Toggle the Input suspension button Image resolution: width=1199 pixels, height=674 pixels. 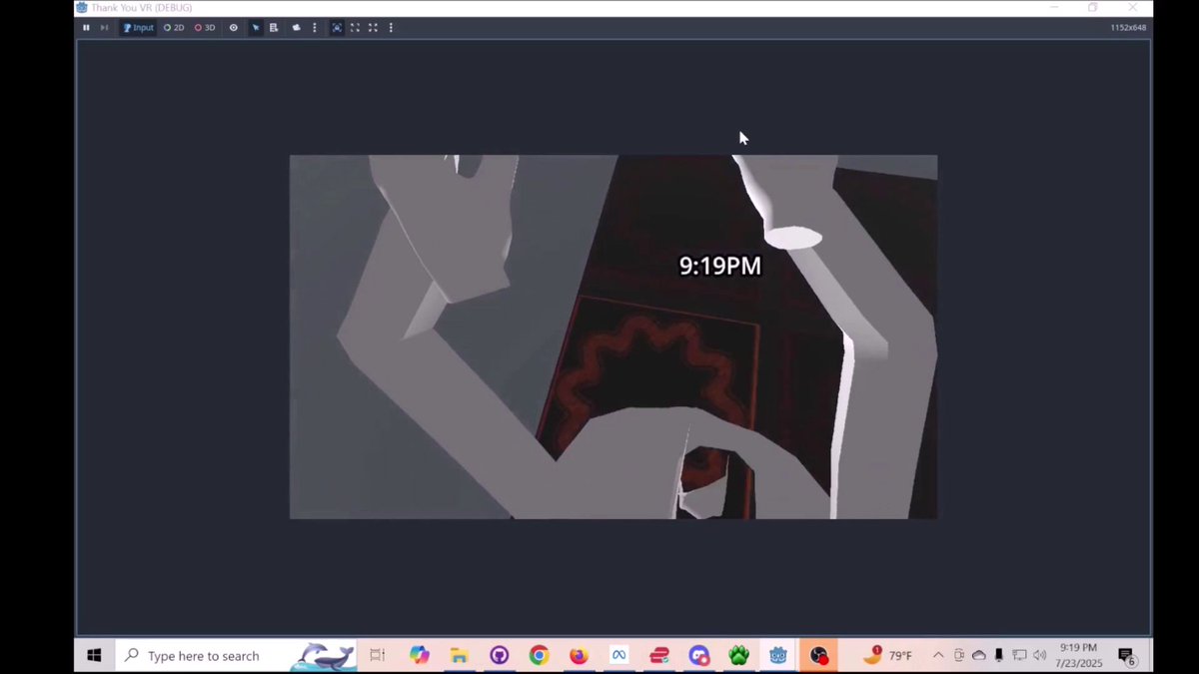tap(138, 27)
